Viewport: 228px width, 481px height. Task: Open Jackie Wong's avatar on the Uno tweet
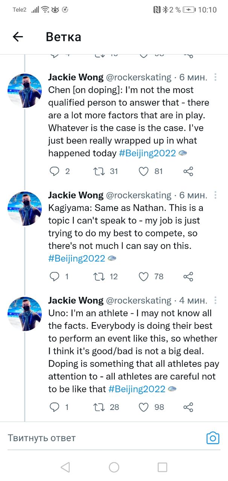25,314
